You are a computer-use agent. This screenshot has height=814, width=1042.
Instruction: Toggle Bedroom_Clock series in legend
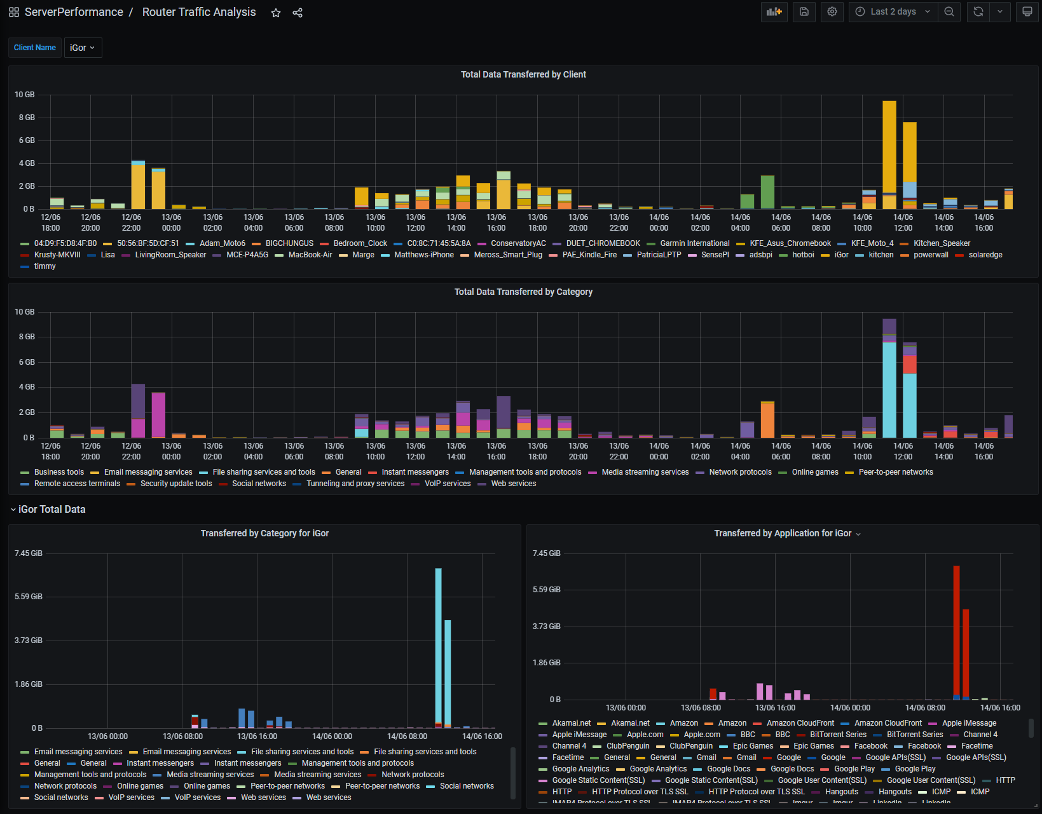[x=360, y=243]
